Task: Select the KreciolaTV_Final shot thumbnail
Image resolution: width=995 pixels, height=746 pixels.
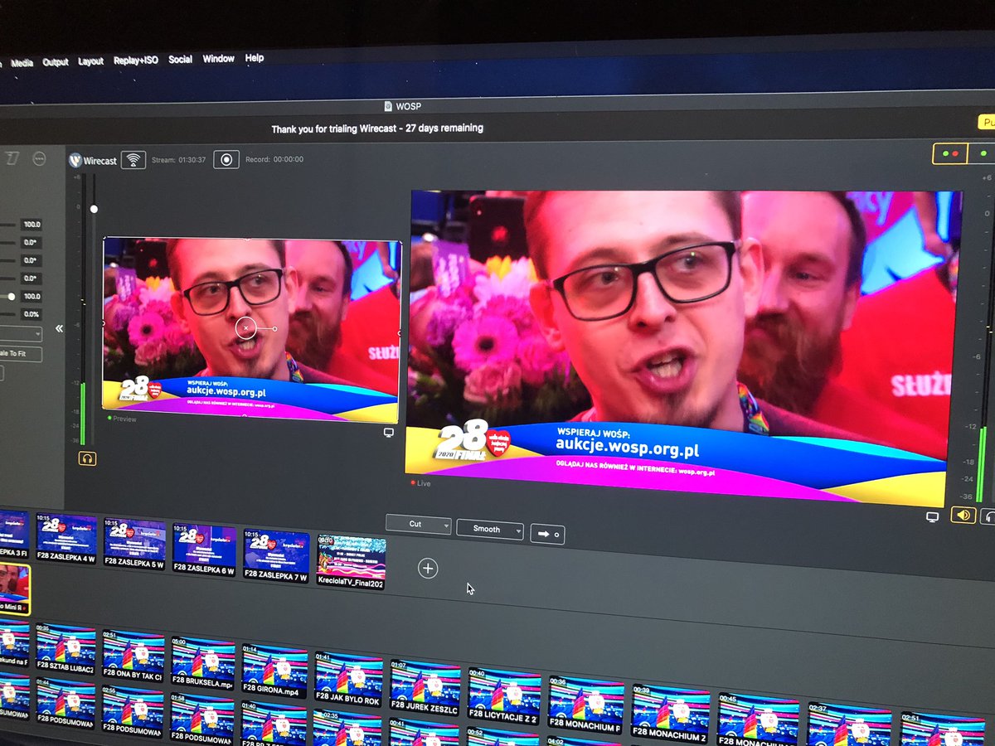Action: (351, 560)
